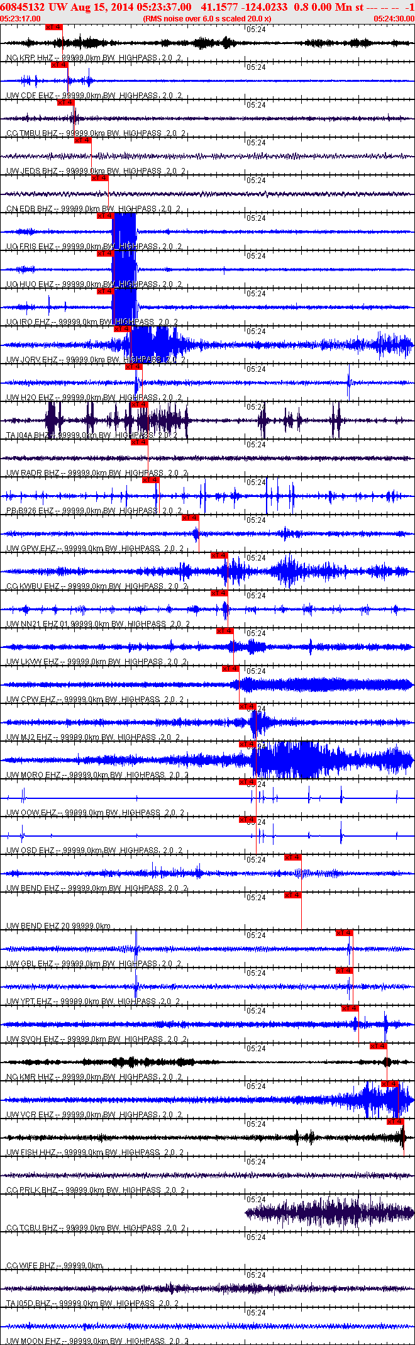Image resolution: width=415 pixels, height=1345 pixels.
Task: Select the pick marker on the B926 trace
Action: point(151,480)
